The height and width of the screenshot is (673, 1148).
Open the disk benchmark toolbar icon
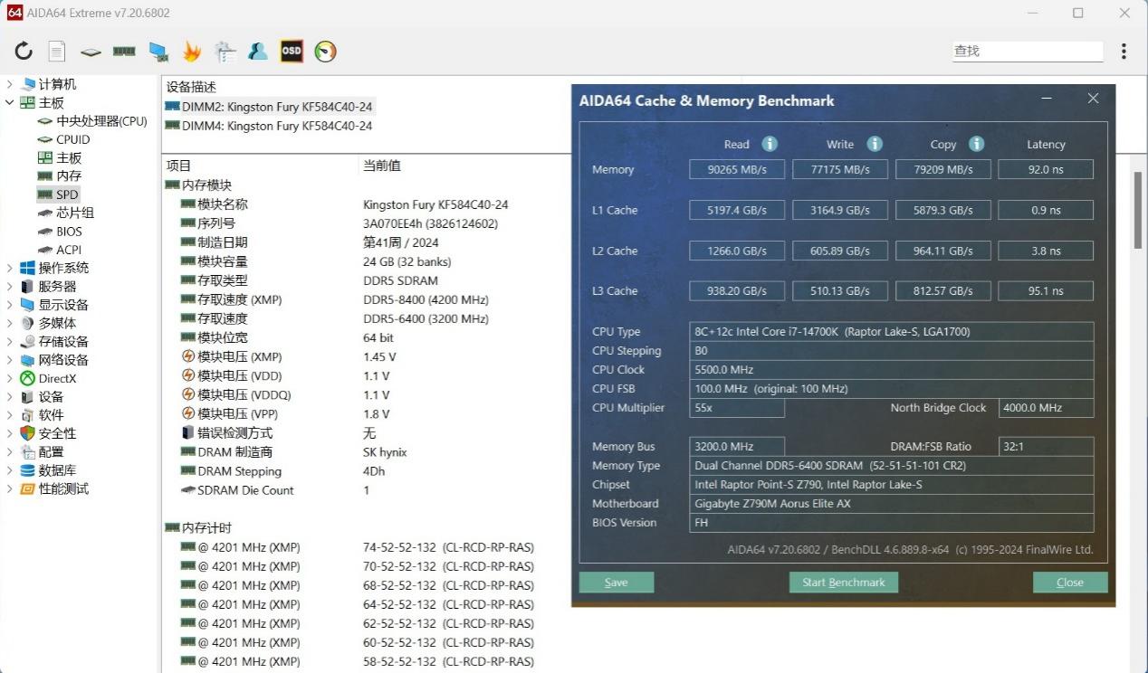click(91, 52)
